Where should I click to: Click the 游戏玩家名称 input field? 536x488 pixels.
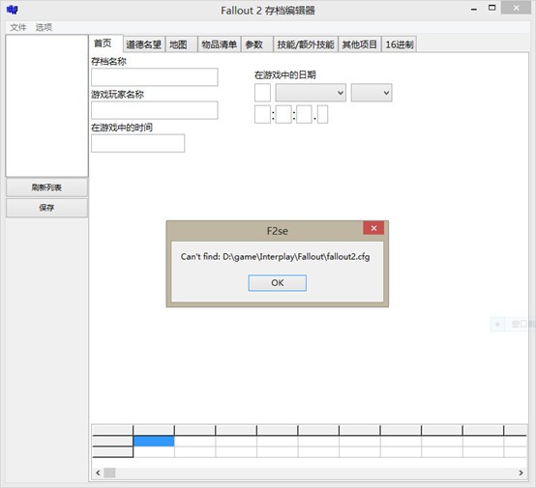tap(155, 110)
